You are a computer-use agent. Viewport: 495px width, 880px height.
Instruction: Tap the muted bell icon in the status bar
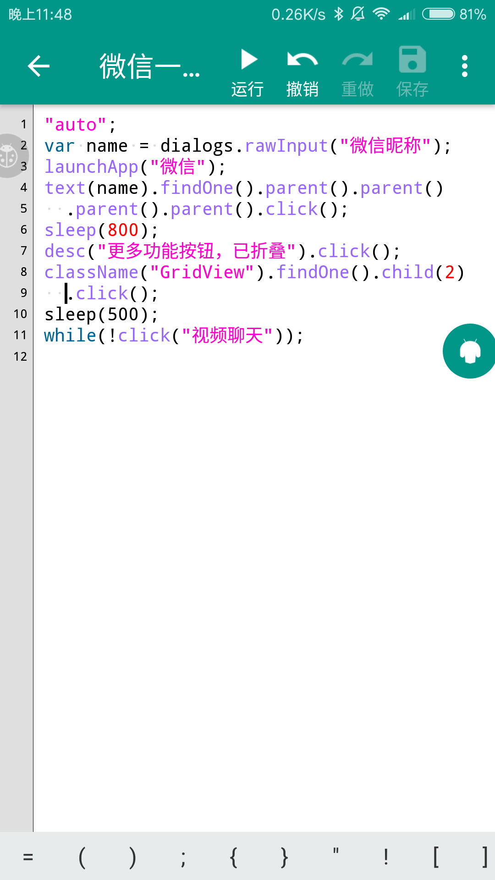pos(357,14)
